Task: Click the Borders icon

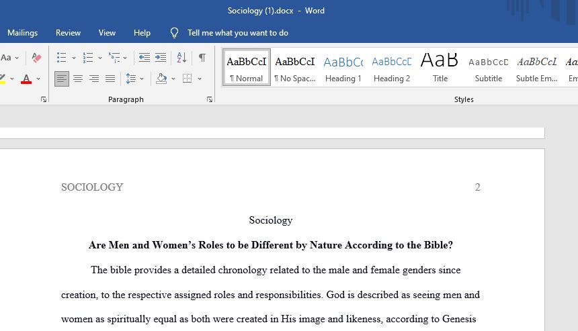Action: pyautogui.click(x=188, y=79)
